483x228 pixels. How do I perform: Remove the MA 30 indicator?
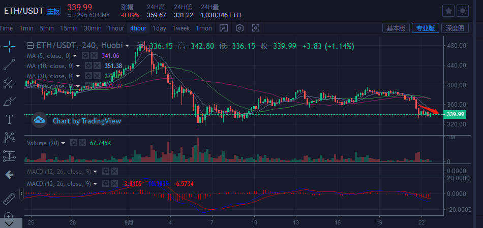pyautogui.click(x=97, y=76)
